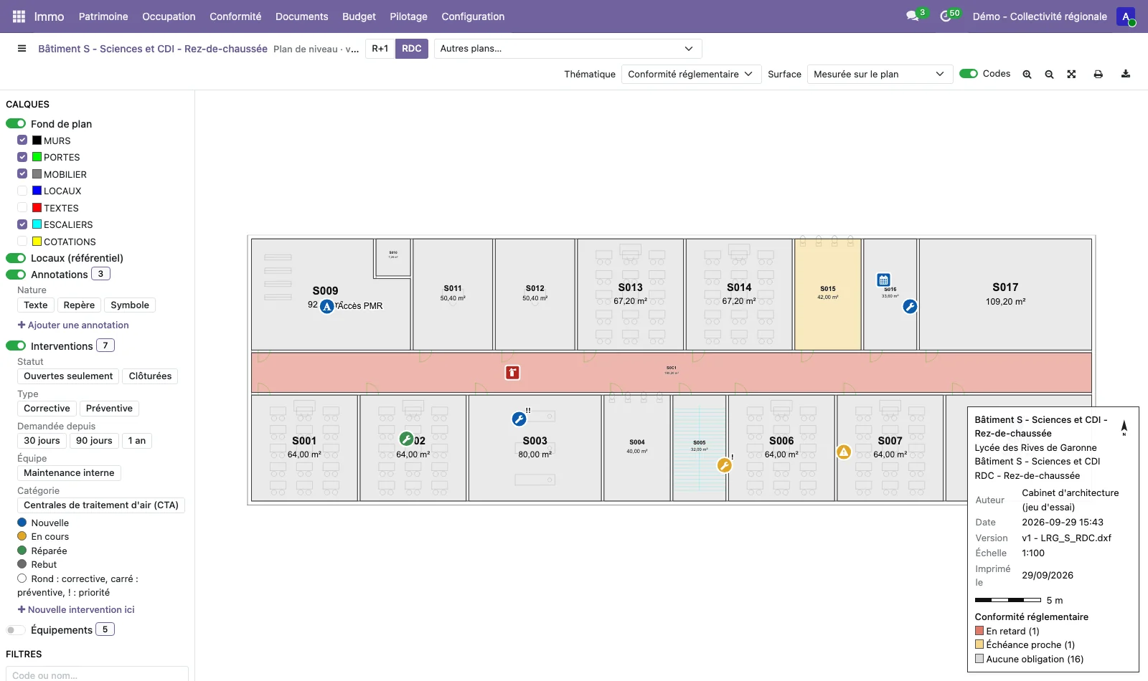Image resolution: width=1148 pixels, height=681 pixels.
Task: Click the green repaired wrench marker in S002
Action: point(406,439)
